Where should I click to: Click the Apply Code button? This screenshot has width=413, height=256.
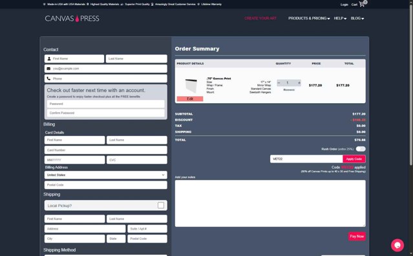pyautogui.click(x=354, y=159)
